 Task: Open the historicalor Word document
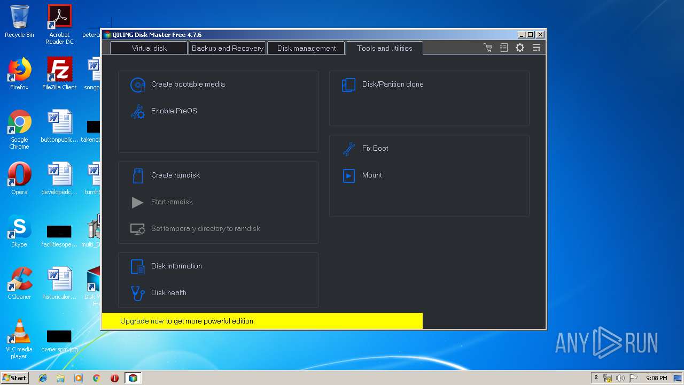point(59,283)
